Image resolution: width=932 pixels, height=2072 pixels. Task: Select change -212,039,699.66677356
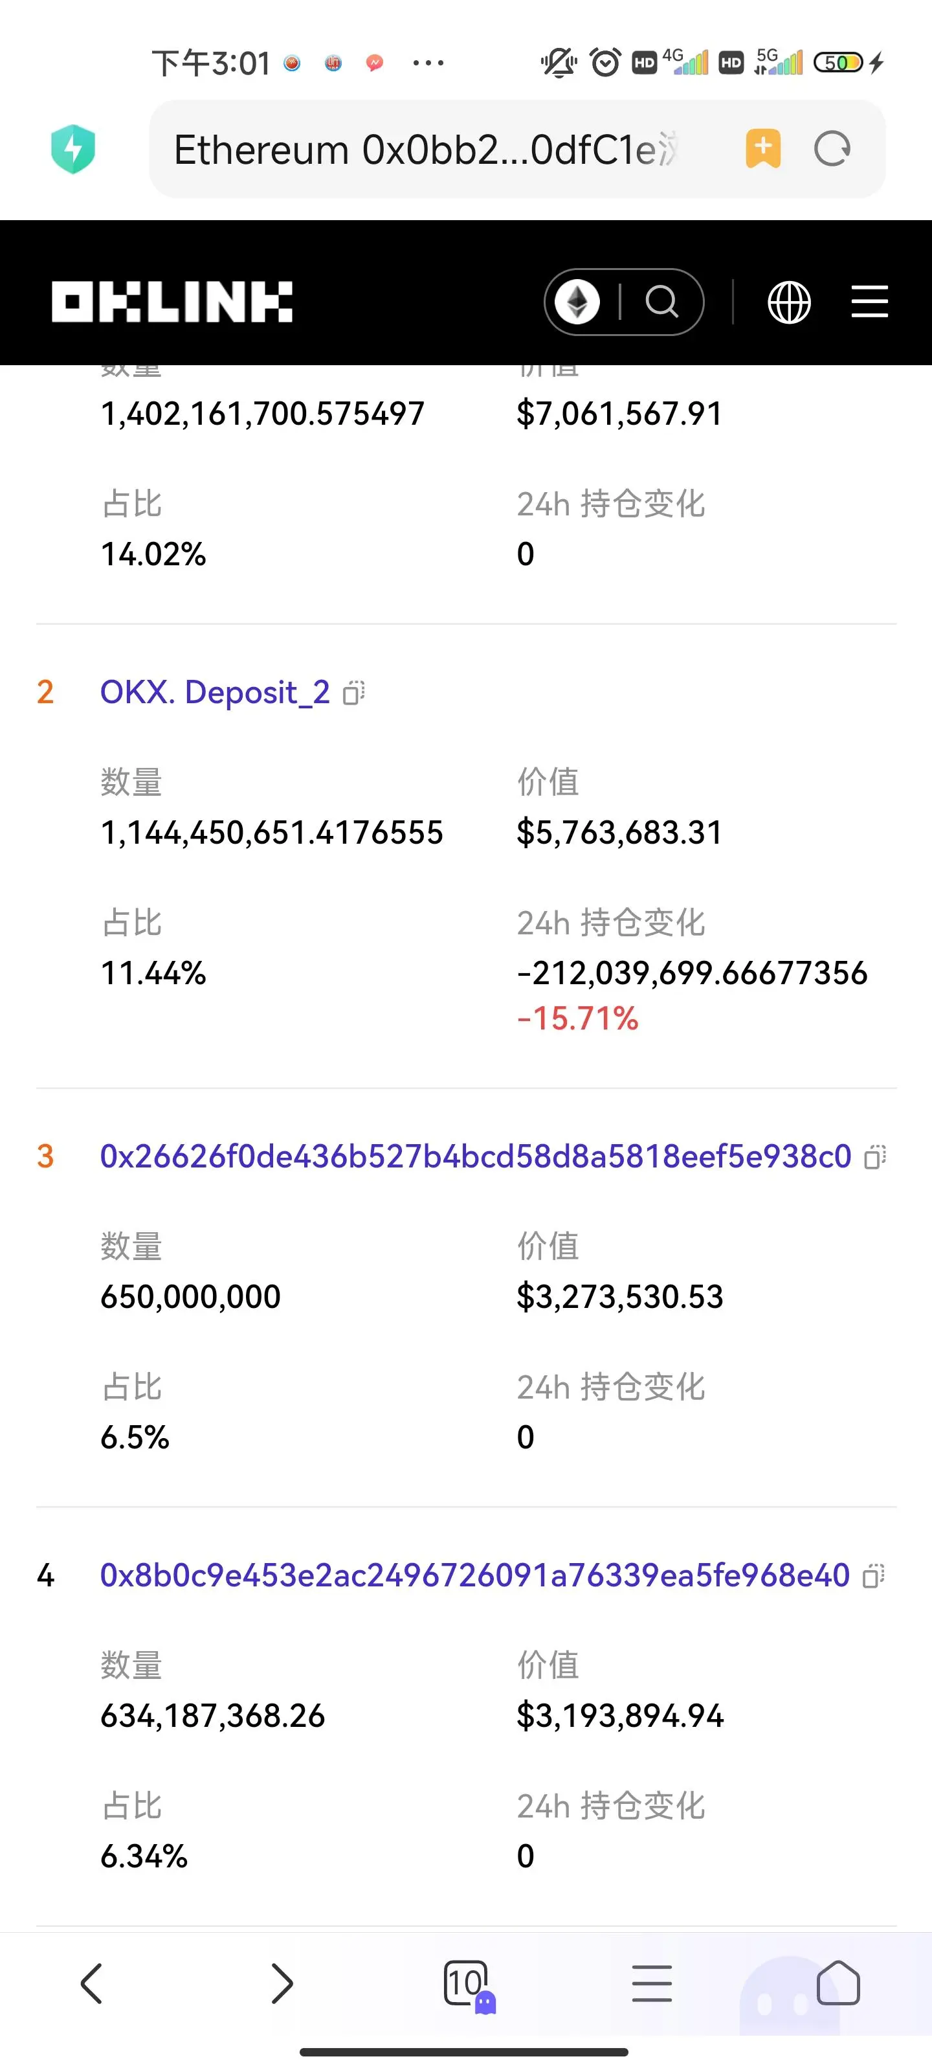[x=693, y=973]
